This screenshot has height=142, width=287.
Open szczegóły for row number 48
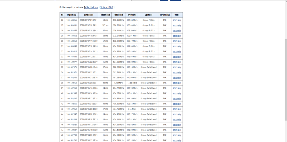point(177,135)
